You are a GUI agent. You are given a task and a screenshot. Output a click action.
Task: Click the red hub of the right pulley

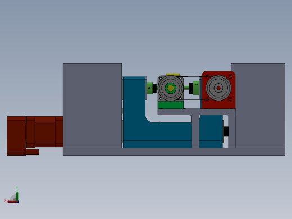tap(218, 88)
